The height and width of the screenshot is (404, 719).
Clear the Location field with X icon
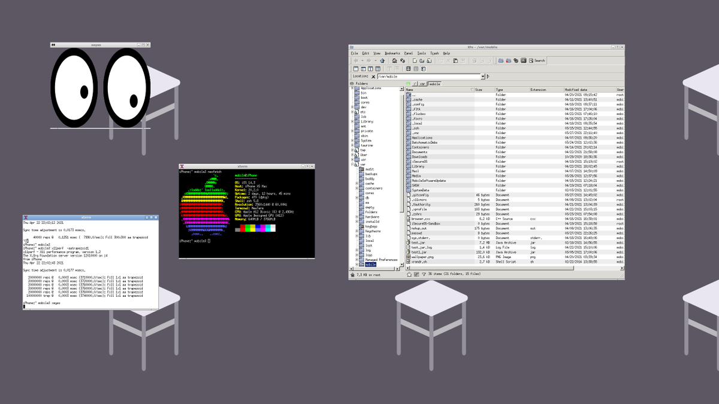coord(373,77)
